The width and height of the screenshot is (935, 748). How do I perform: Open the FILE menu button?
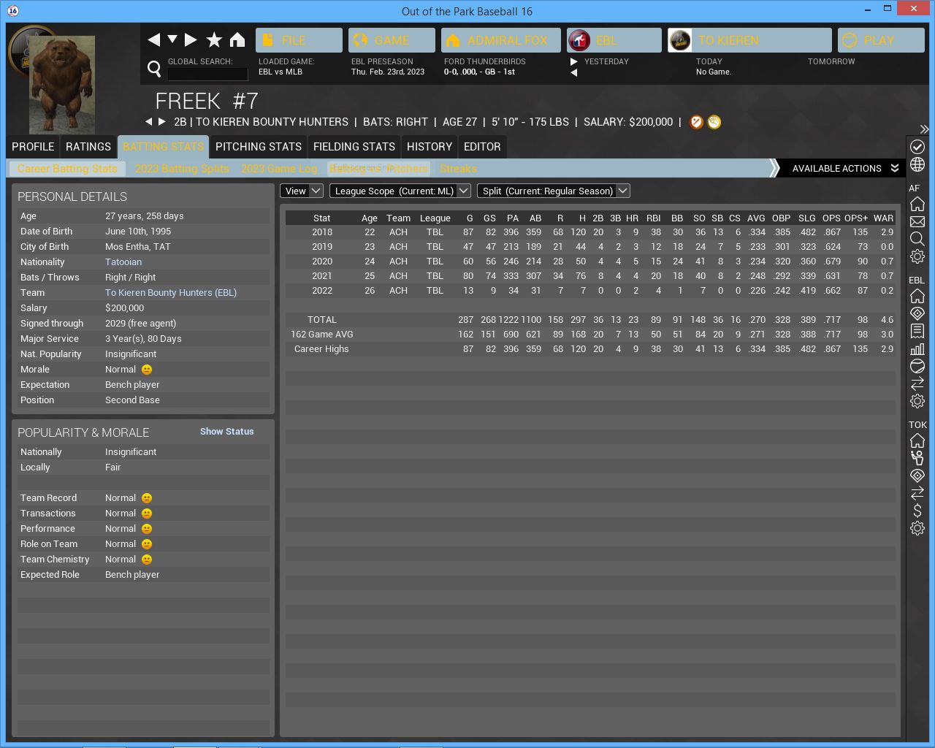pyautogui.click(x=299, y=40)
